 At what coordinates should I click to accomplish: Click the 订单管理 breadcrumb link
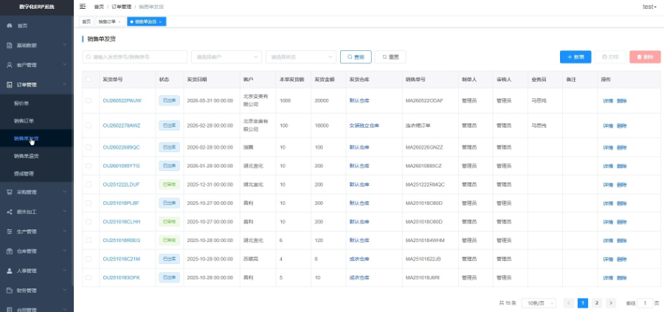(121, 7)
